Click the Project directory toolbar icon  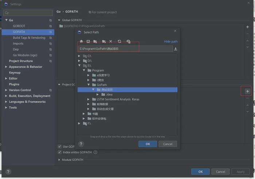pos(95,41)
